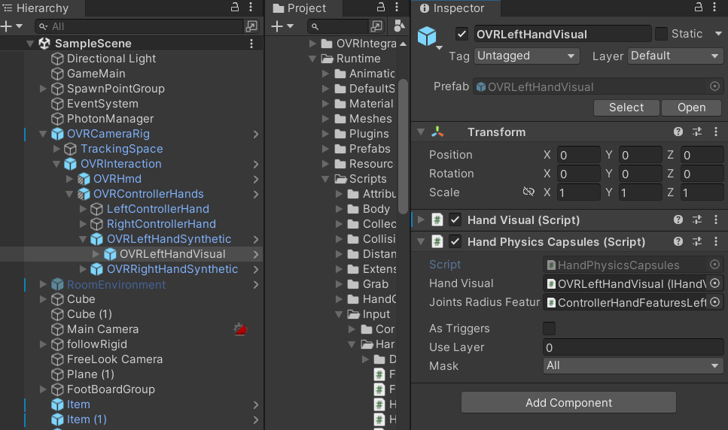Open the Layer dropdown set to Default
The image size is (728, 430).
point(675,56)
